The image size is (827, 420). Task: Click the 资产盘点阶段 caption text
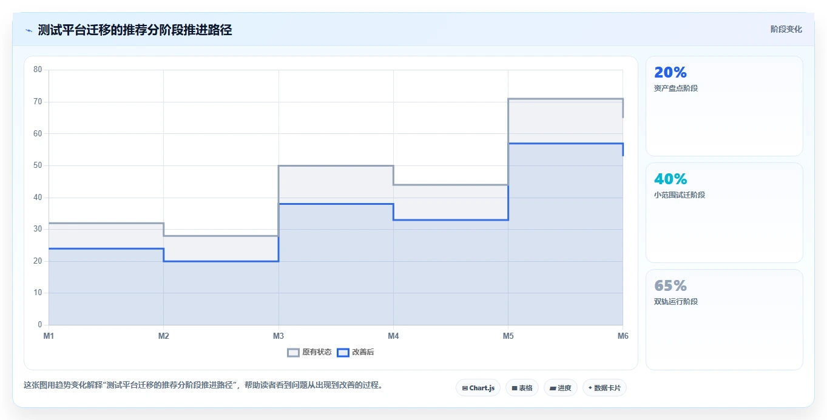[676, 88]
